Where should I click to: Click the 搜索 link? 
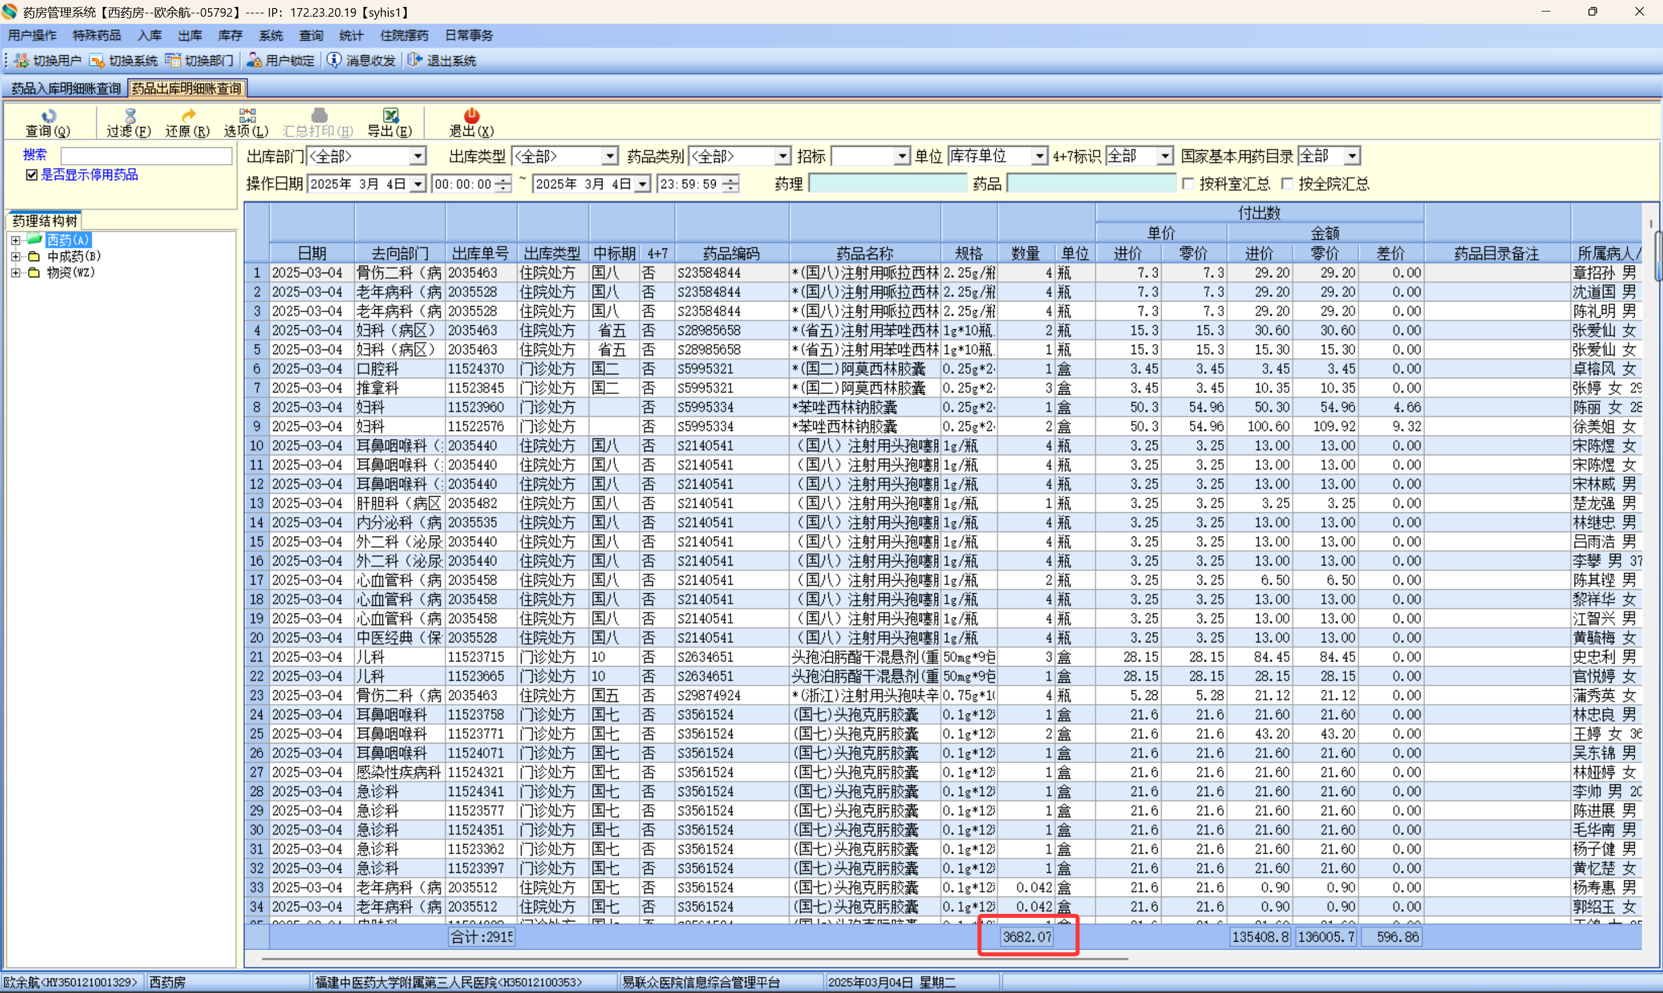(35, 155)
